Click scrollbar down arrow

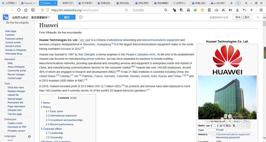[264, 137]
